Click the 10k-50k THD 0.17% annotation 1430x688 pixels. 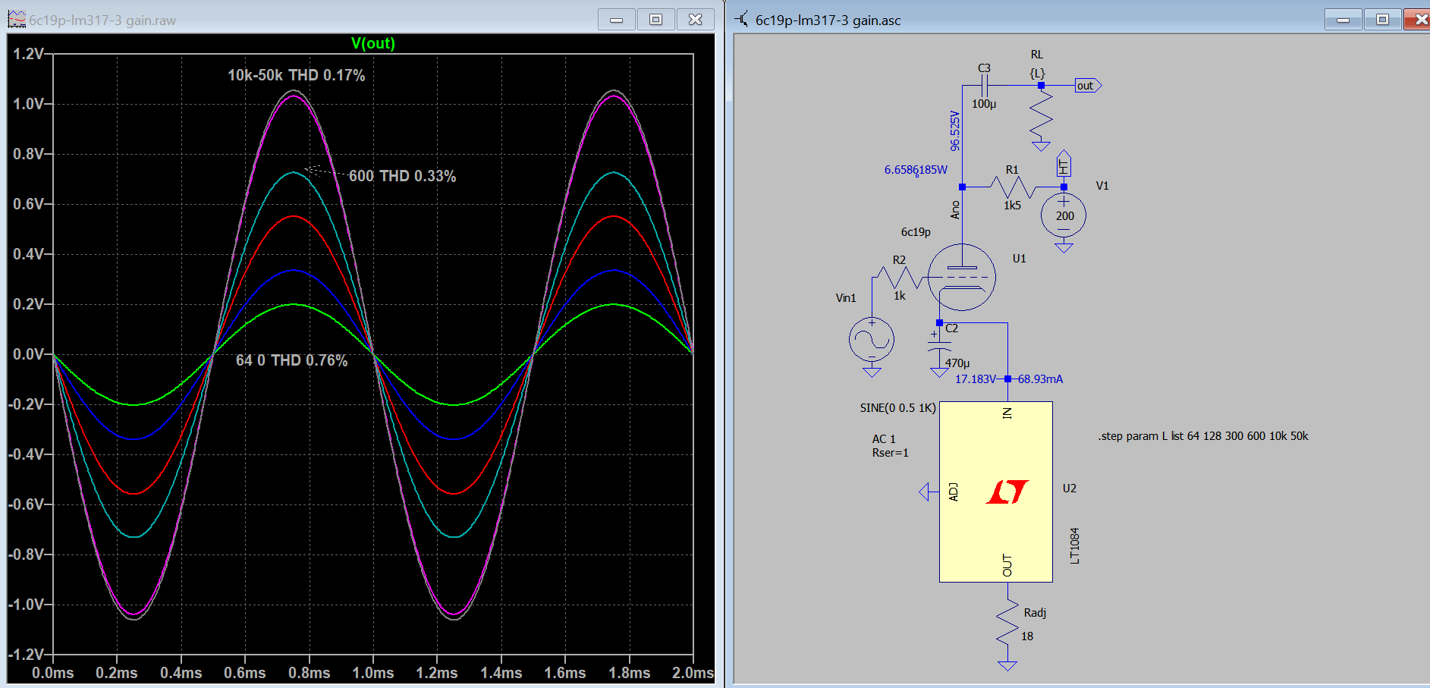(x=297, y=75)
